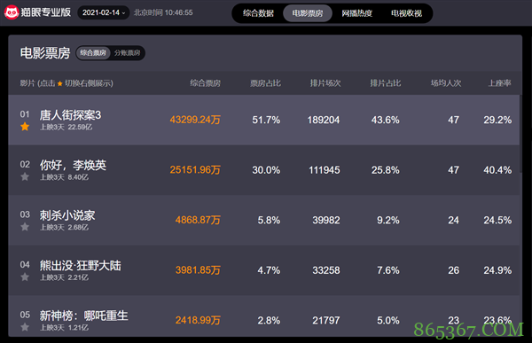Screen dimensions: 532x343
Task: Click the 29.2% occupancy rate
Action: [x=497, y=120]
